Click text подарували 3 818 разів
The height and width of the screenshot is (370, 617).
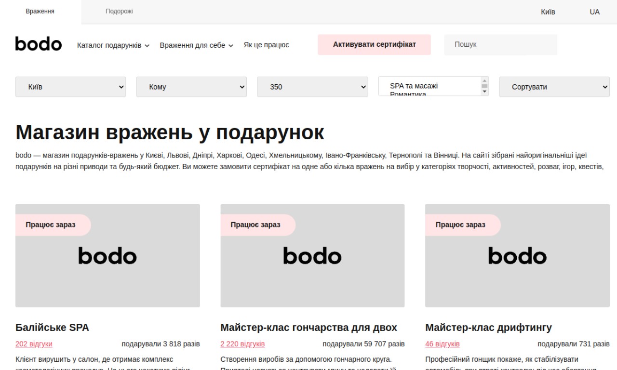pyautogui.click(x=161, y=344)
